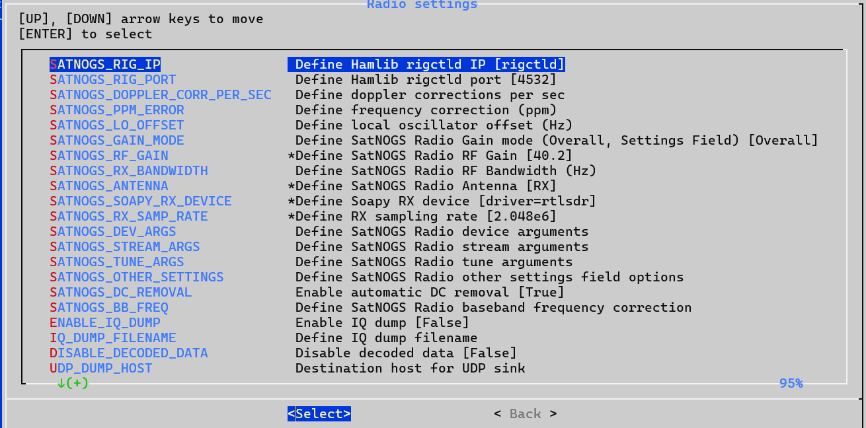The height and width of the screenshot is (428, 866).
Task: Select the SATNOGS_RIG_PORT menu entry
Action: [x=113, y=80]
